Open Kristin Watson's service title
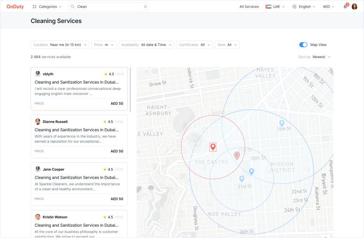 coord(77,225)
